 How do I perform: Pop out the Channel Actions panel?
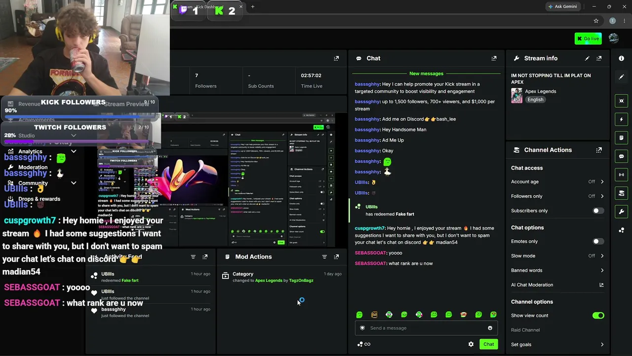tap(599, 150)
